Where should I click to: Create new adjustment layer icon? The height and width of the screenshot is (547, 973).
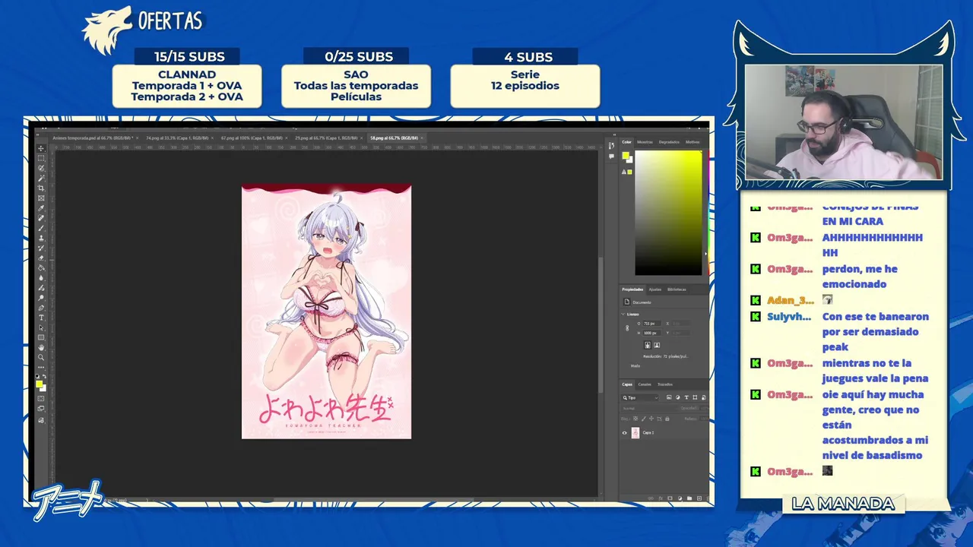point(680,498)
